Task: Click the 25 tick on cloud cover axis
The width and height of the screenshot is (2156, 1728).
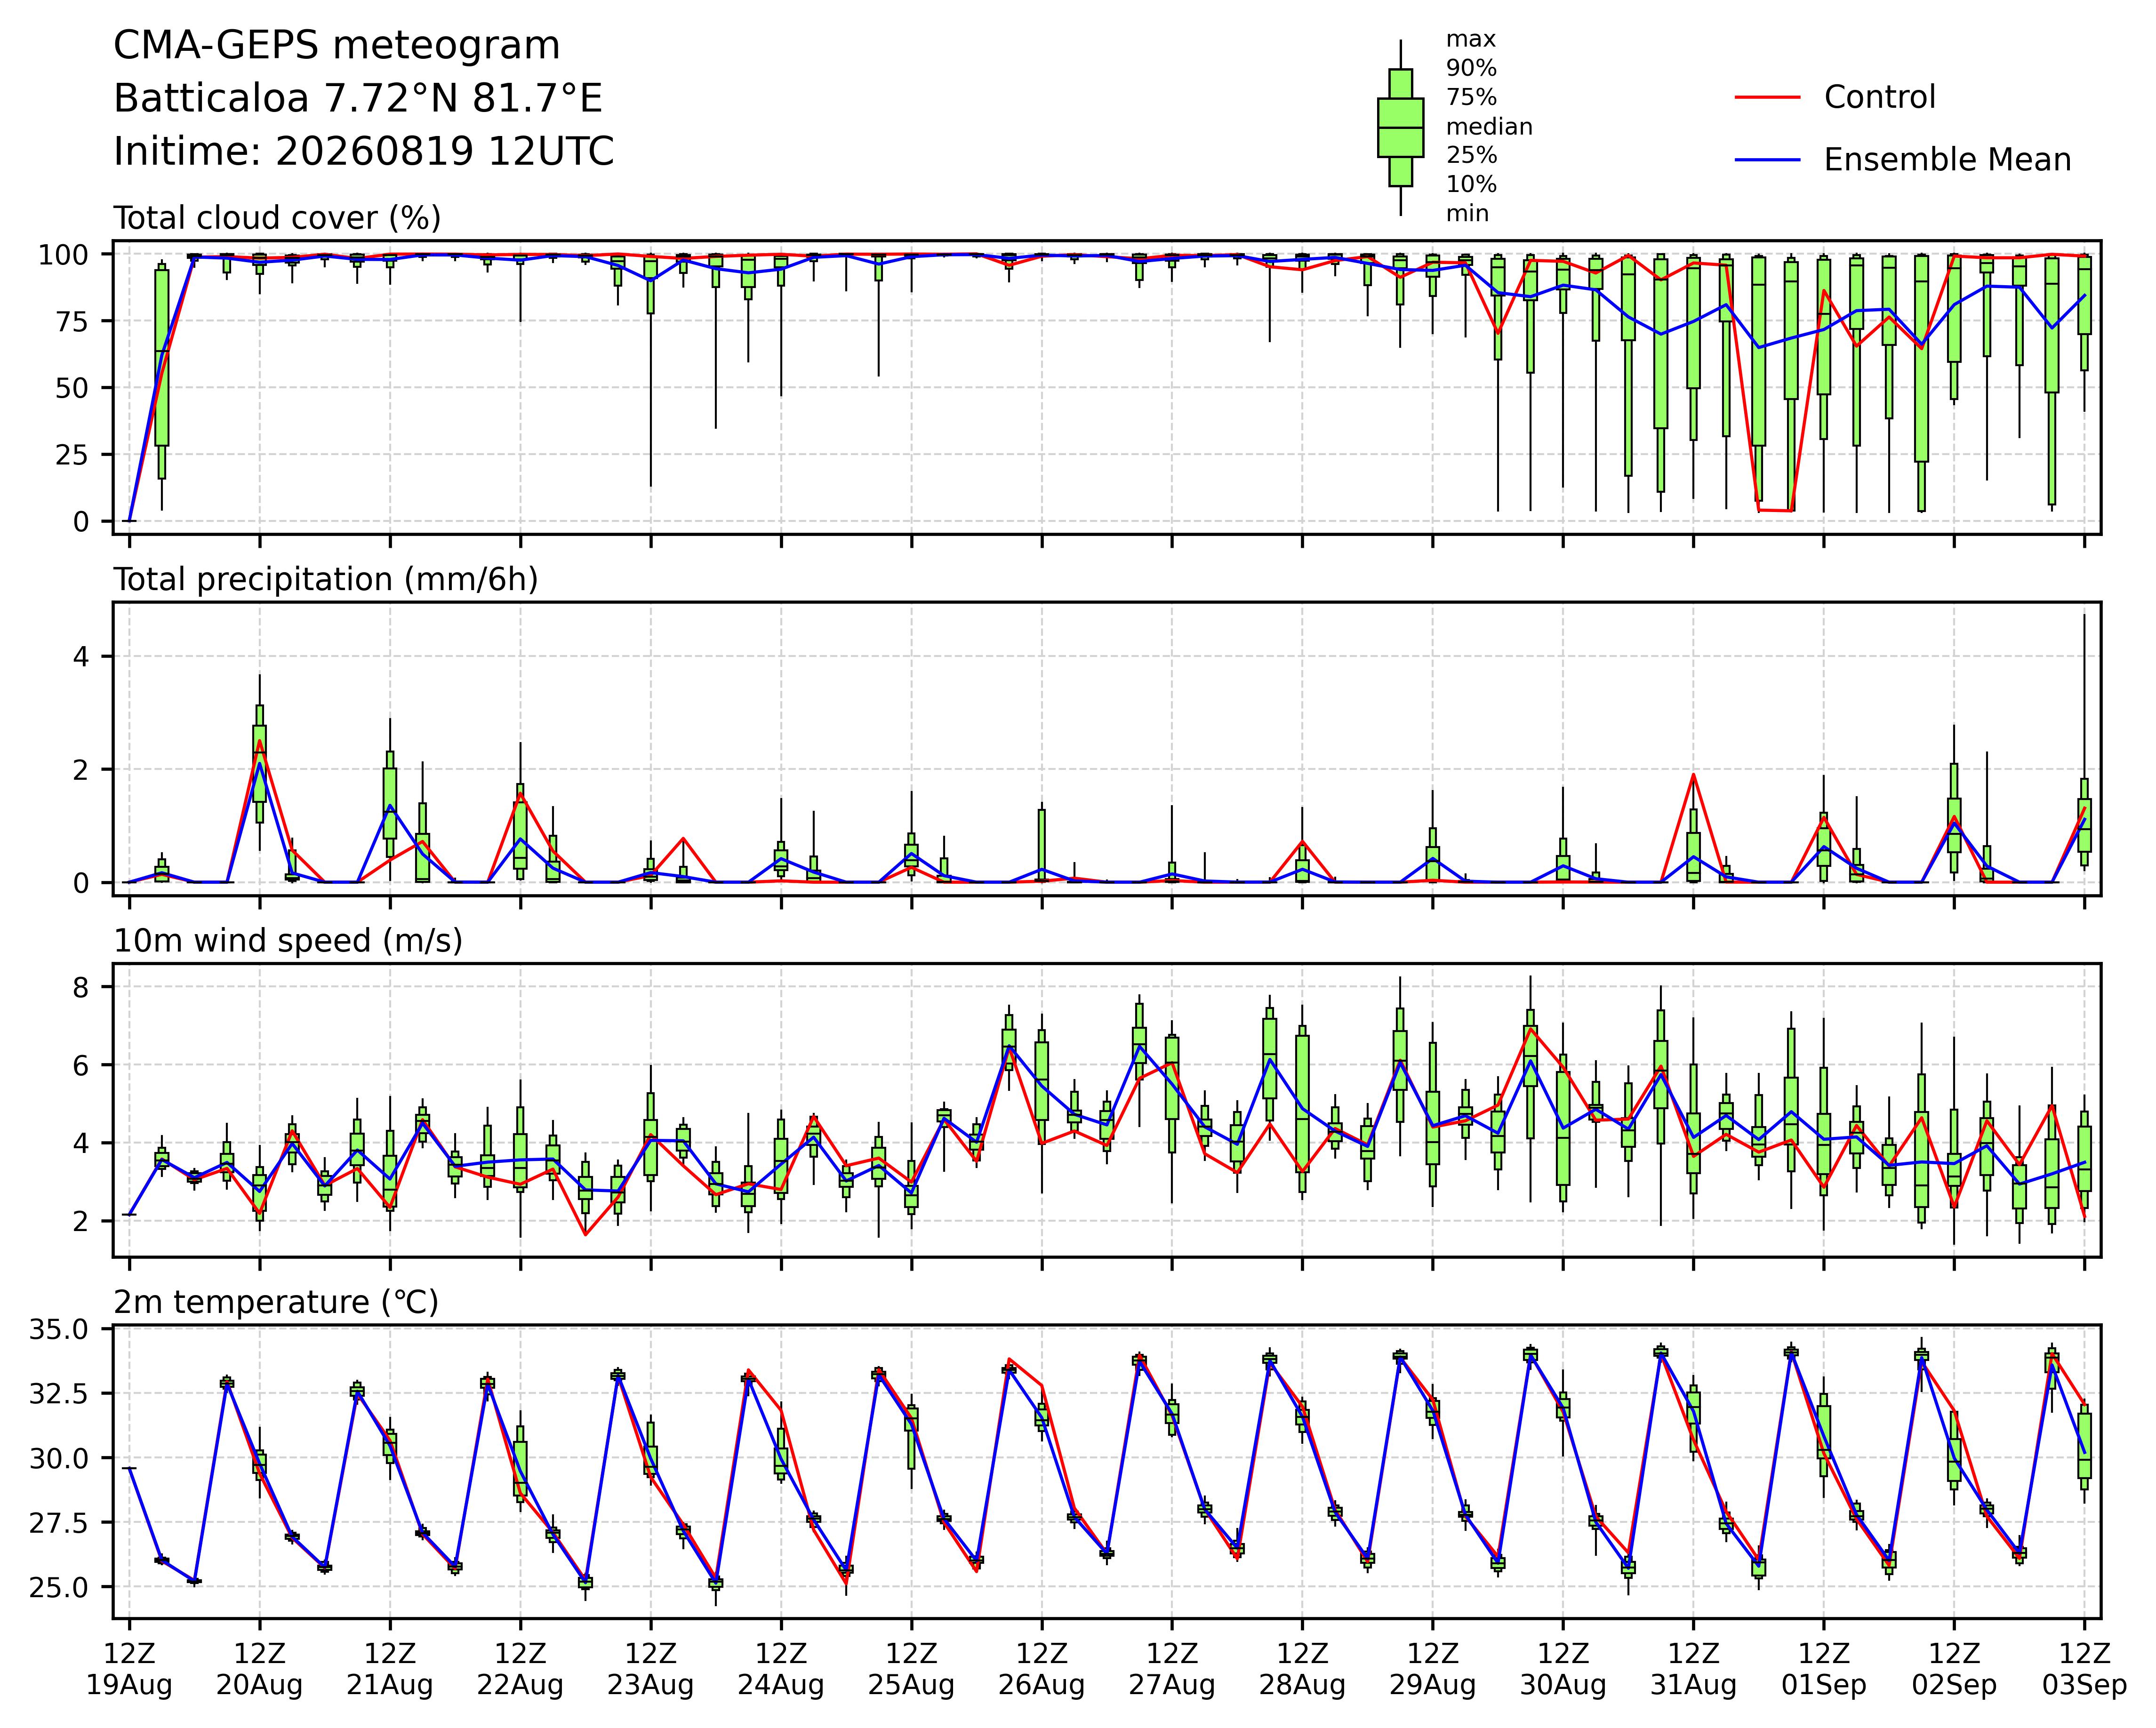Action: coord(71,455)
